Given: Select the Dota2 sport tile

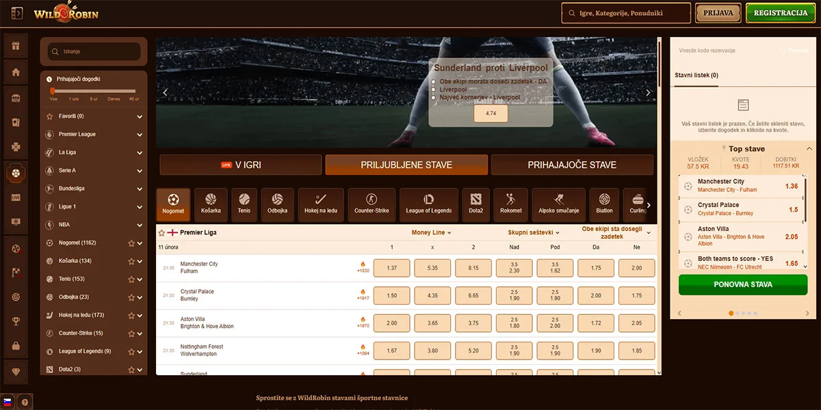Looking at the screenshot, I should pyautogui.click(x=475, y=204).
